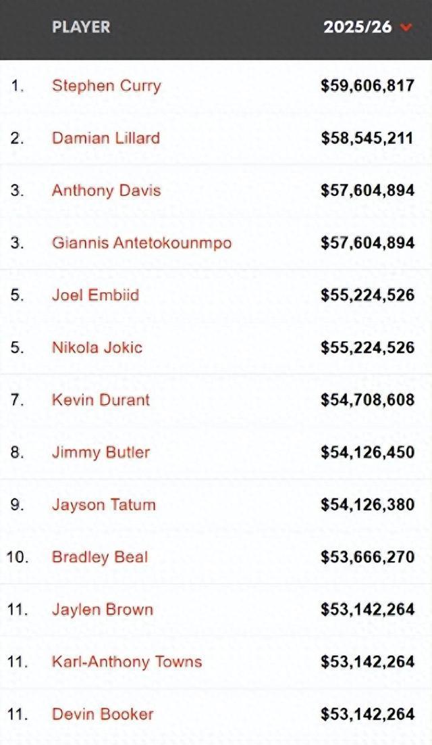Image resolution: width=432 pixels, height=745 pixels.
Task: Open Bradley Beal's player page
Action: [x=100, y=557]
